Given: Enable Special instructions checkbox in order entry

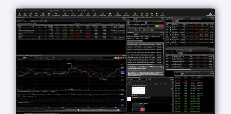Looking at the screenshot, I should (x=128, y=28).
